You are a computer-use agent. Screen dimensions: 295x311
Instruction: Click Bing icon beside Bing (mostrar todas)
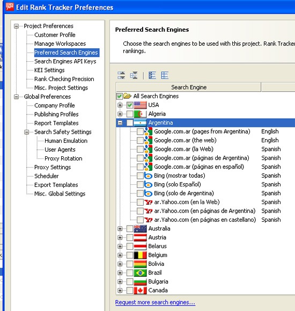click(x=148, y=176)
